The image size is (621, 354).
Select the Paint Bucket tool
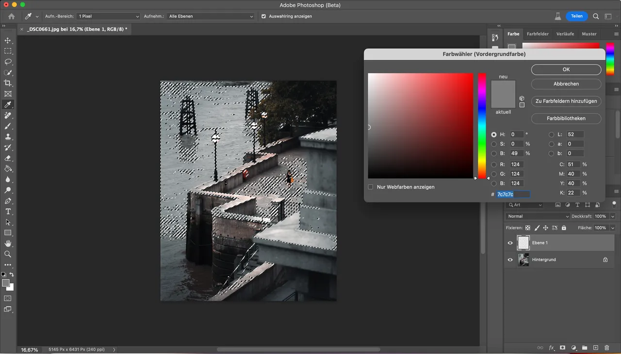[8, 169]
